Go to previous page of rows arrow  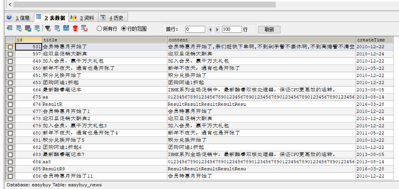click(x=210, y=29)
